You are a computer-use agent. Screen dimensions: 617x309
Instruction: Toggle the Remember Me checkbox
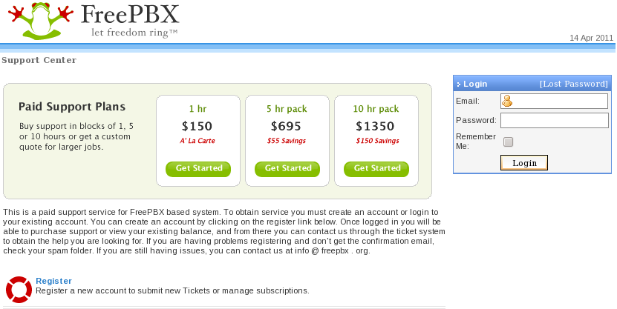coord(508,142)
